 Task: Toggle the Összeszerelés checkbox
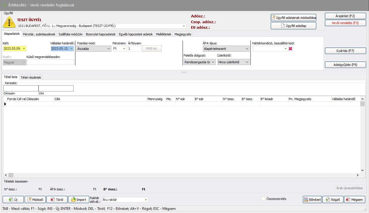[263, 199]
